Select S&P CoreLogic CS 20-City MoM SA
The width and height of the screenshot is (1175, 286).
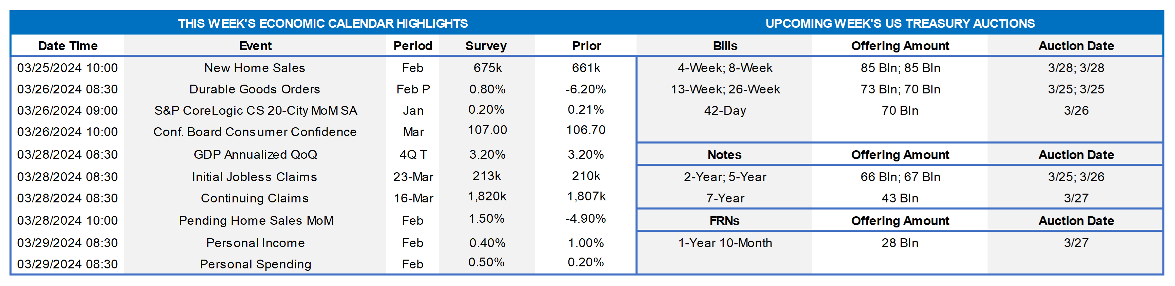[255, 111]
